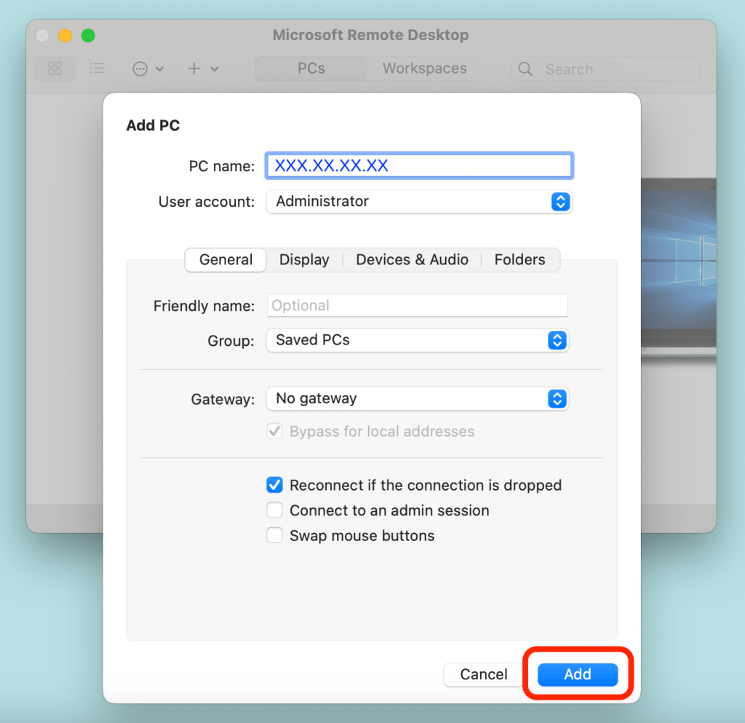
Task: Open the Devices & Audio tab
Action: coord(412,260)
